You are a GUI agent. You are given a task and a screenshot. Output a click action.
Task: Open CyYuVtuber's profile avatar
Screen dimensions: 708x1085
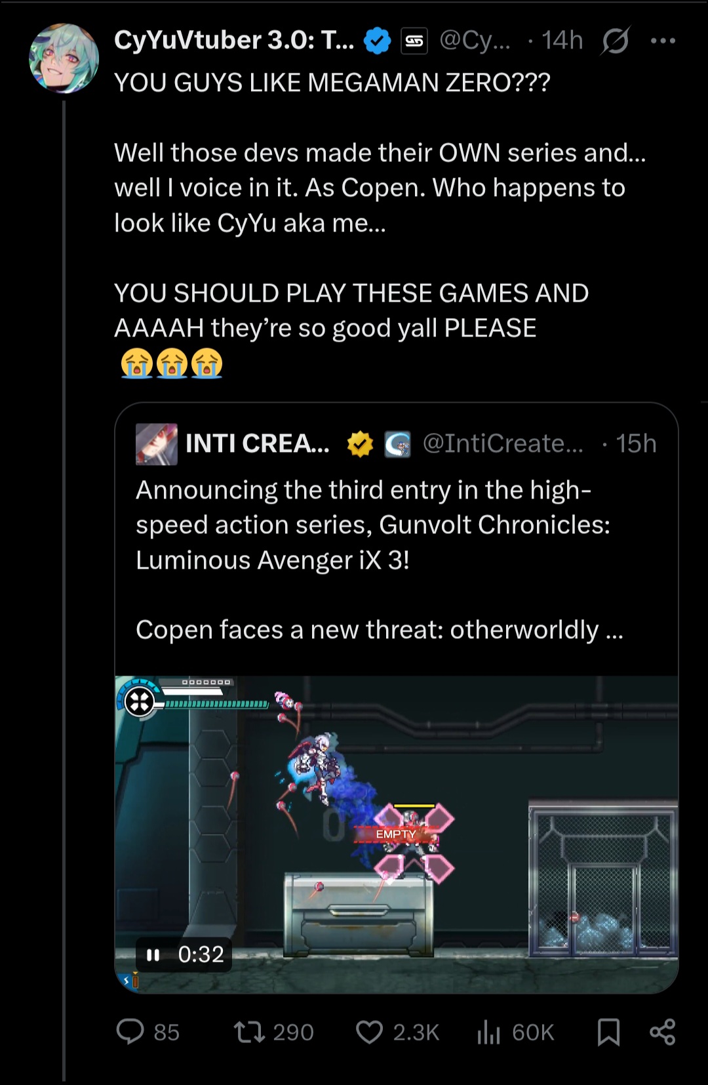(x=64, y=59)
